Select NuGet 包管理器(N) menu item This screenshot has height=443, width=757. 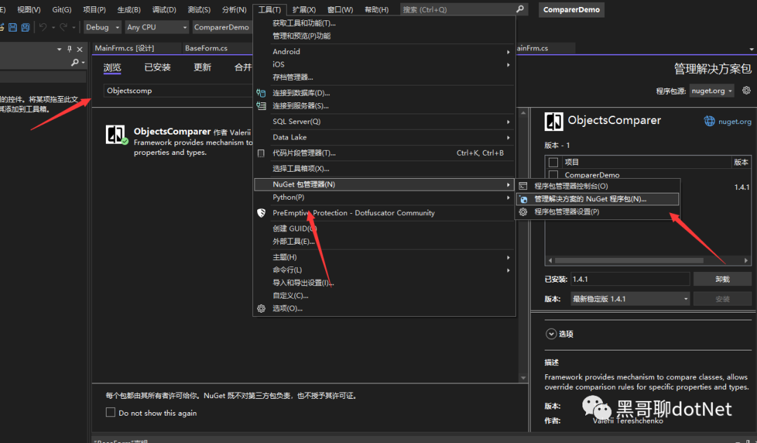pos(384,184)
